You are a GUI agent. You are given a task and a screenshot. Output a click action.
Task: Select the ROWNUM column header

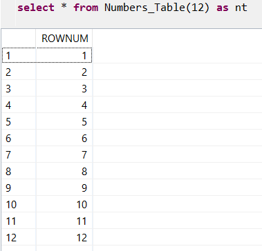tap(64, 39)
